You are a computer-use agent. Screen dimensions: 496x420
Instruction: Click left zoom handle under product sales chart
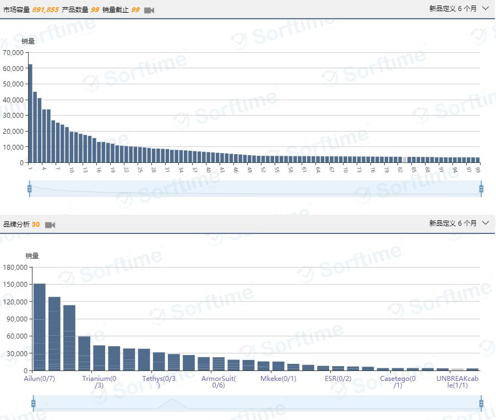30,189
